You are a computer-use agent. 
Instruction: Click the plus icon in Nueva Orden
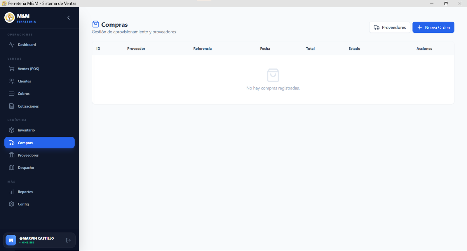pos(420,27)
